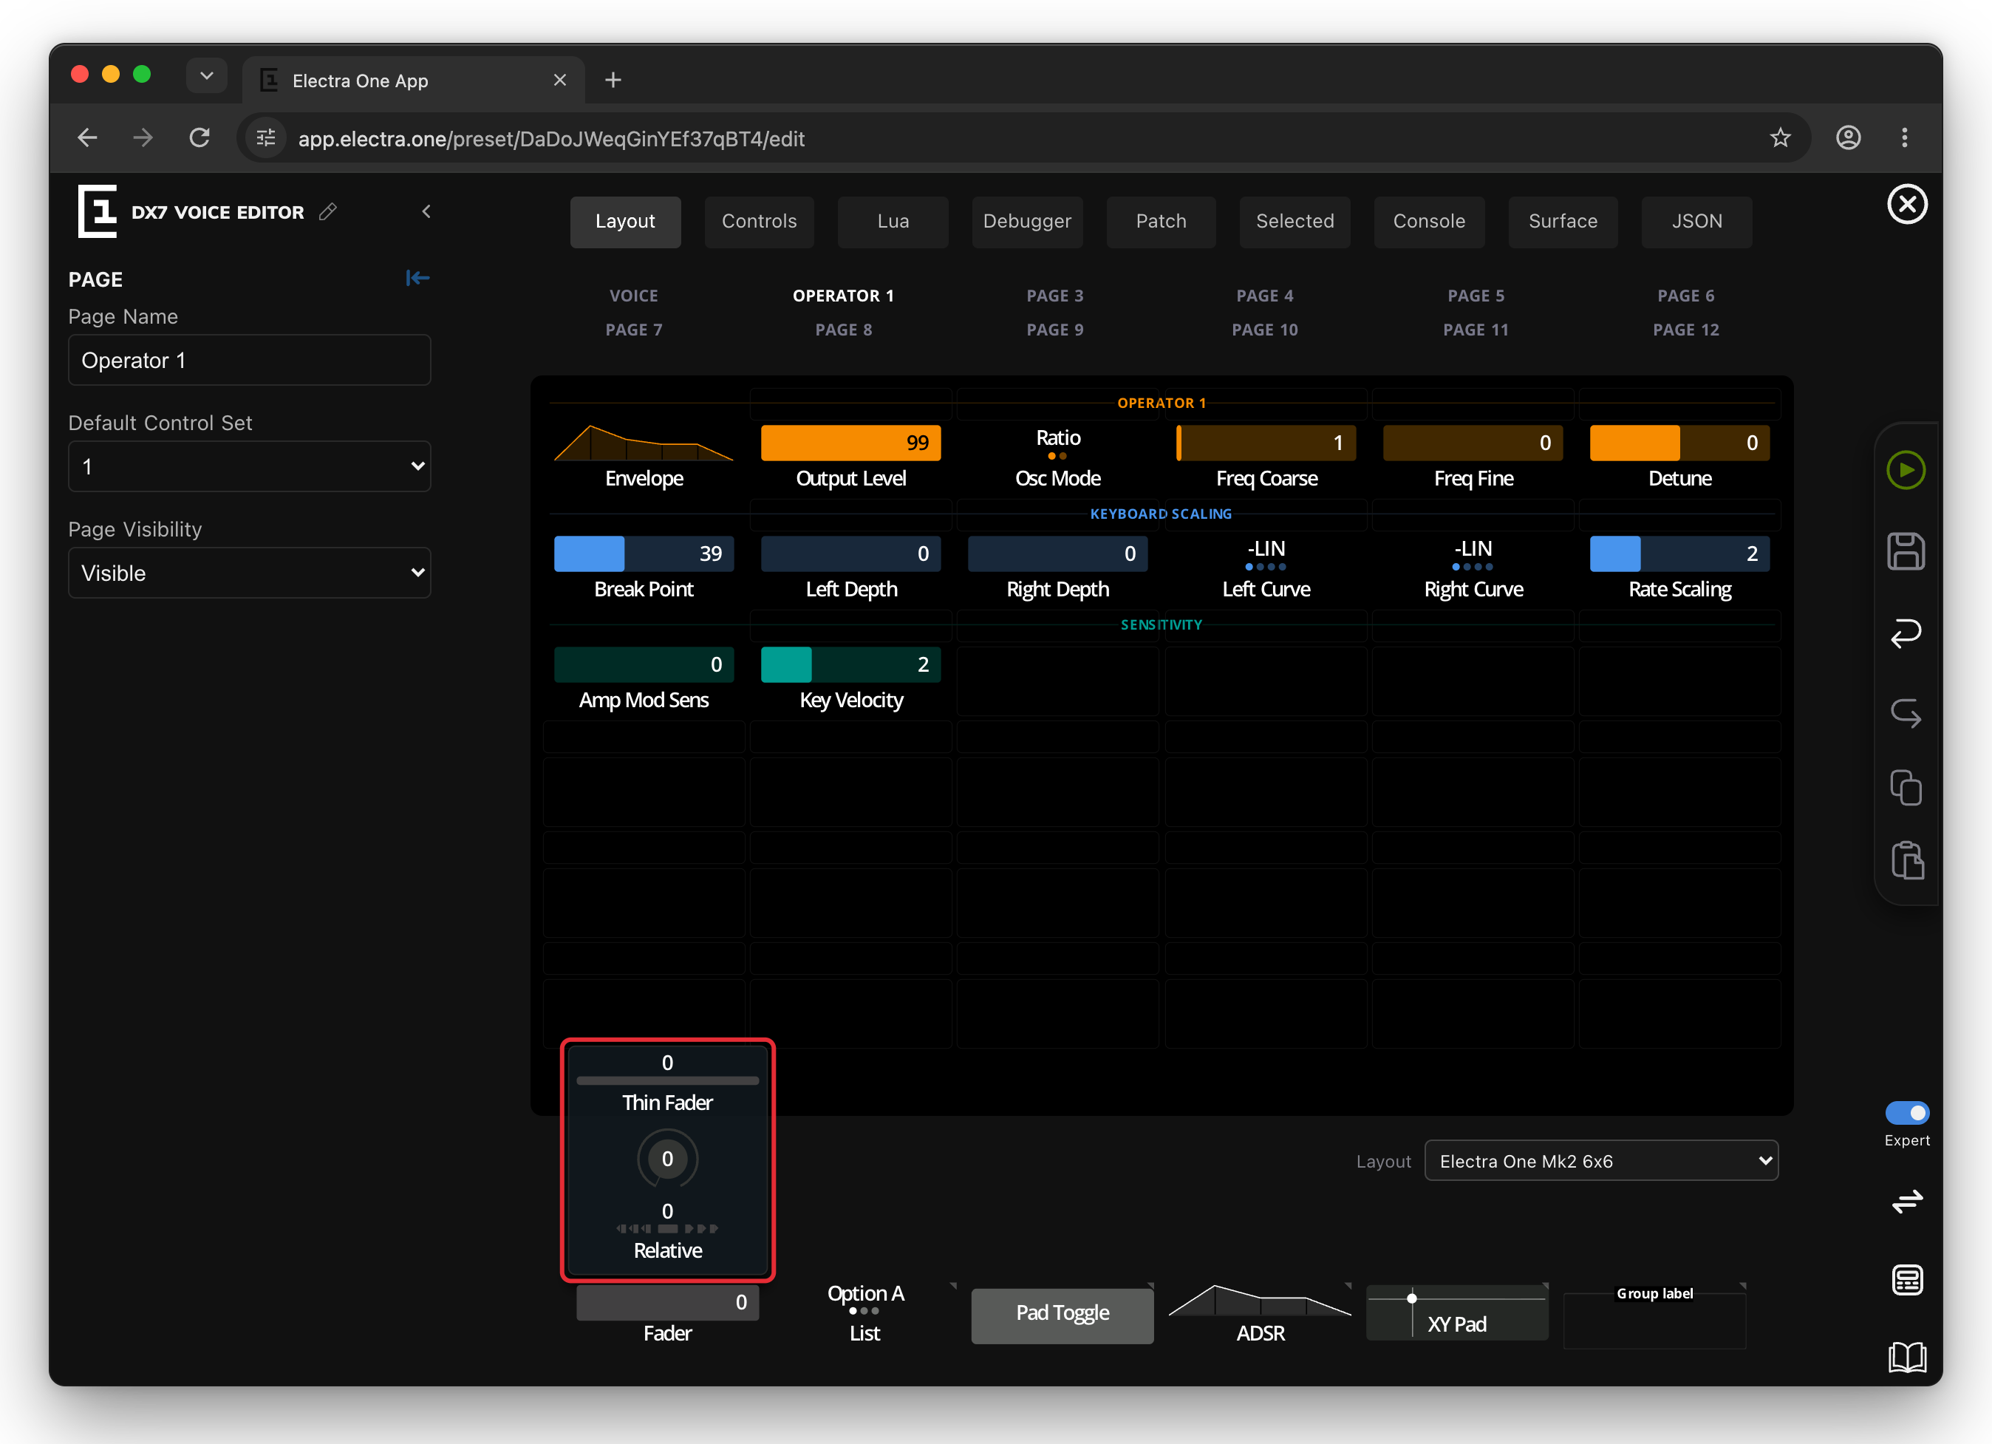Open the tab search dropdown in title bar
Viewport: 1992px width, 1444px height.
206,75
